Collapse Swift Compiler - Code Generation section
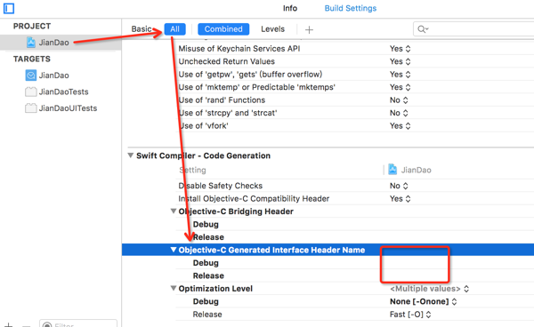The width and height of the screenshot is (534, 327). (x=131, y=156)
